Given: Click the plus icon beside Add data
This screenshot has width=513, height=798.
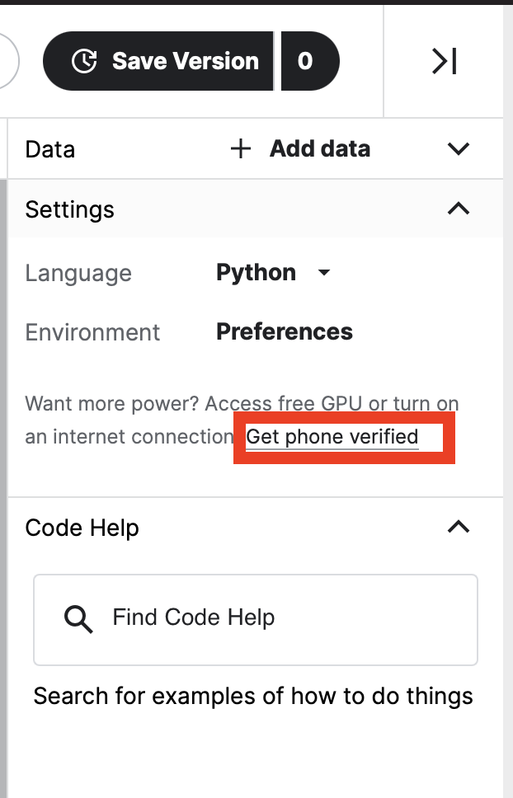Looking at the screenshot, I should (240, 149).
